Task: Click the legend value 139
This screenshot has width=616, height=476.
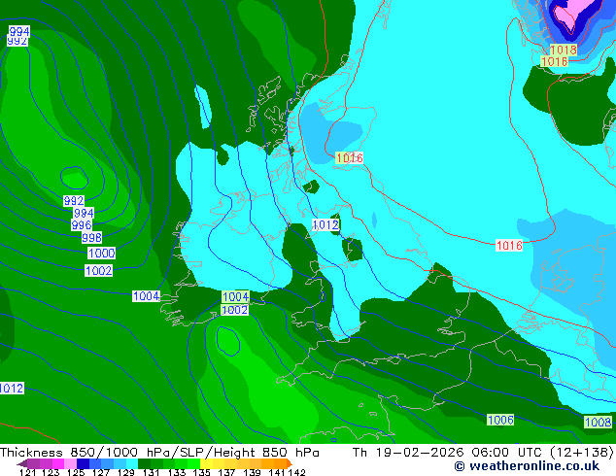Action: click(252, 472)
